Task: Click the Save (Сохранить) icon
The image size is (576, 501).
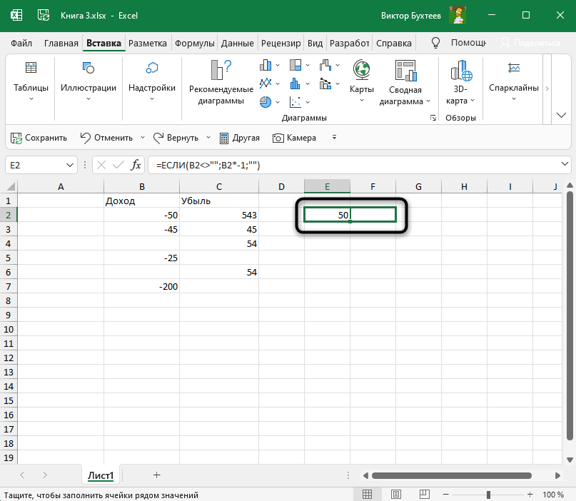Action: coord(39,138)
